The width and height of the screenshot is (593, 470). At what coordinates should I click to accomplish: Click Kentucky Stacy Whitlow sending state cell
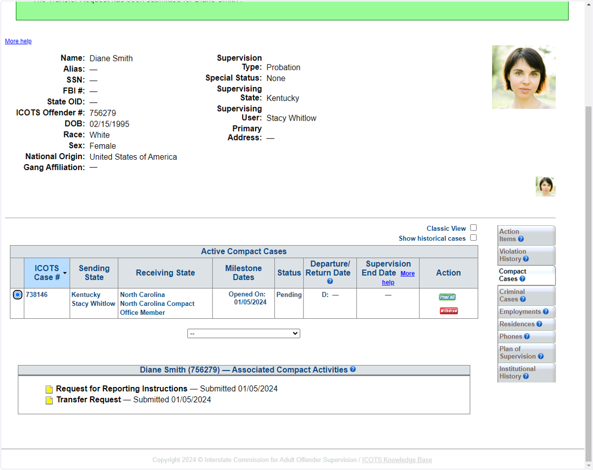(94, 303)
